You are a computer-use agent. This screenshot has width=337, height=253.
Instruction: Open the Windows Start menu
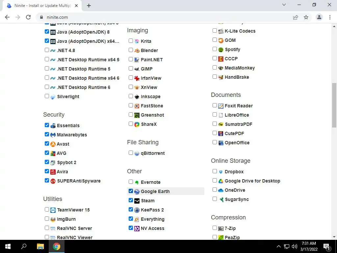click(x=8, y=246)
